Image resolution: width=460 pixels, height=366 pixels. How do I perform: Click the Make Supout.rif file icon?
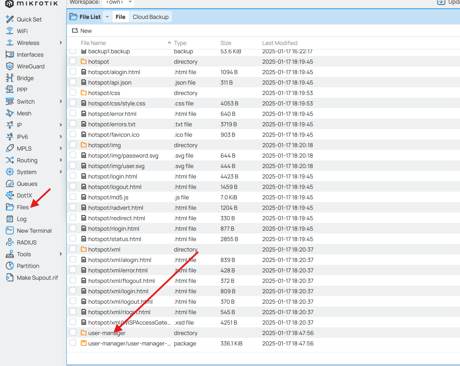pos(10,278)
